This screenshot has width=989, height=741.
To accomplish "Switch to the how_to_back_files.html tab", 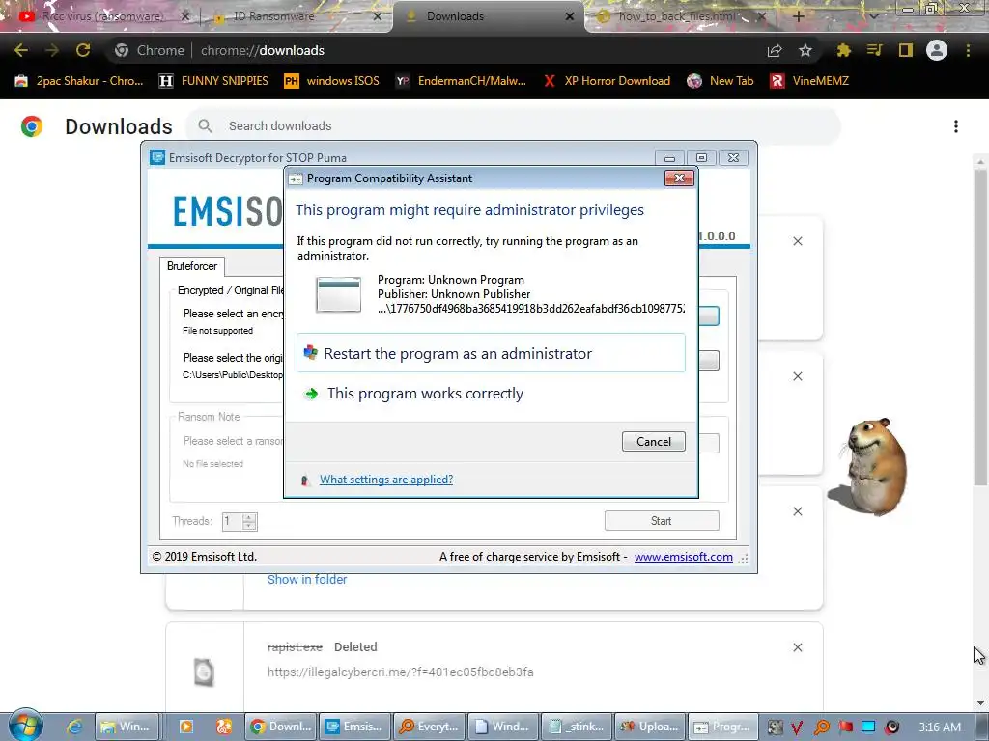I will tap(679, 16).
